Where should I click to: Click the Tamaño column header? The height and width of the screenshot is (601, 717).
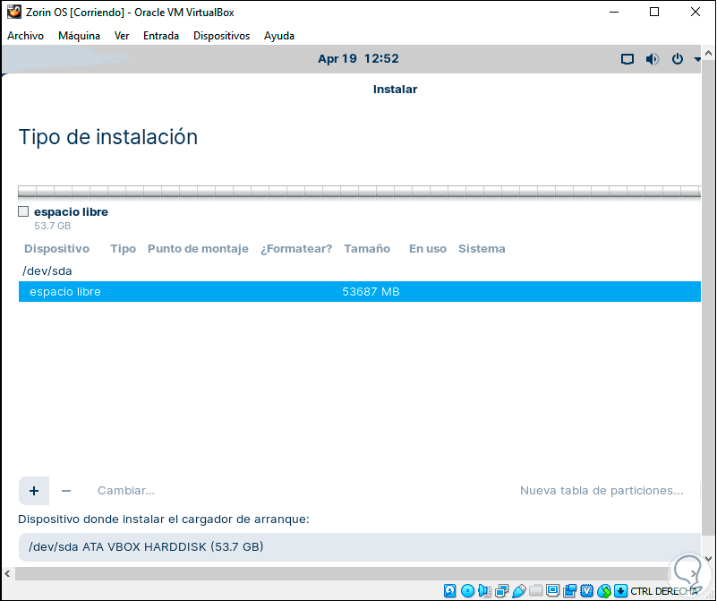click(x=367, y=249)
